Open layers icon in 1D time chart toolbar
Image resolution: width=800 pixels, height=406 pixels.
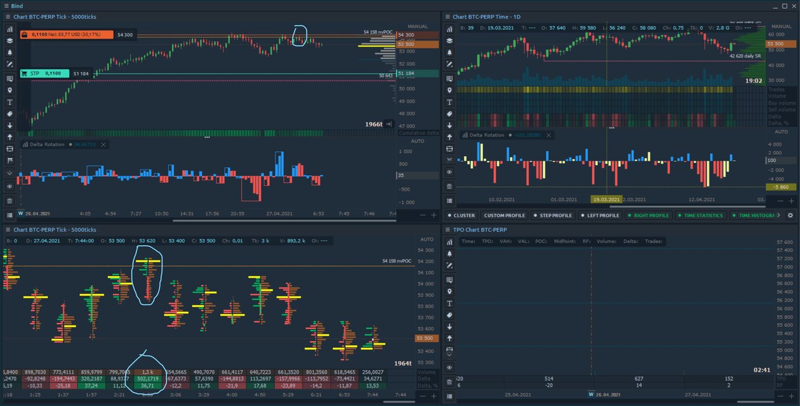coord(450,41)
